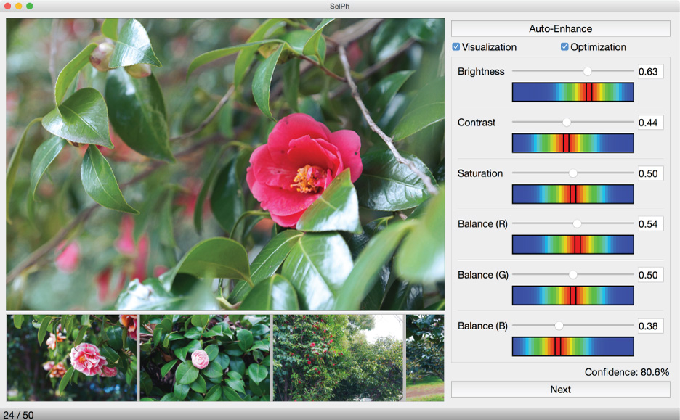Image resolution: width=680 pixels, height=420 pixels.
Task: Click the Balance (B) heatmap color bar
Action: coord(573,347)
